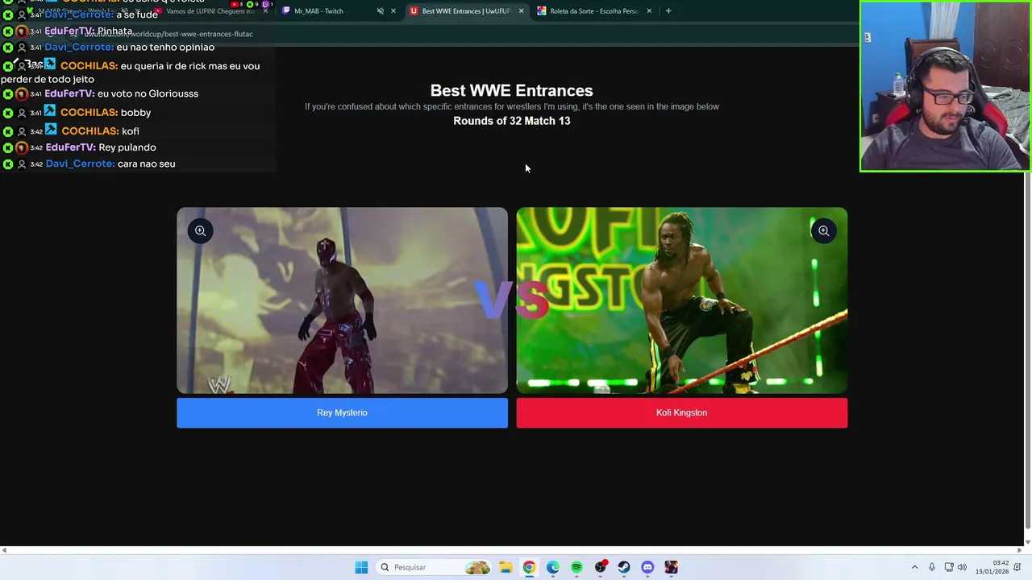Click chat message 'eu voto no Gloriousss'
1032x580 pixels.
pos(148,93)
